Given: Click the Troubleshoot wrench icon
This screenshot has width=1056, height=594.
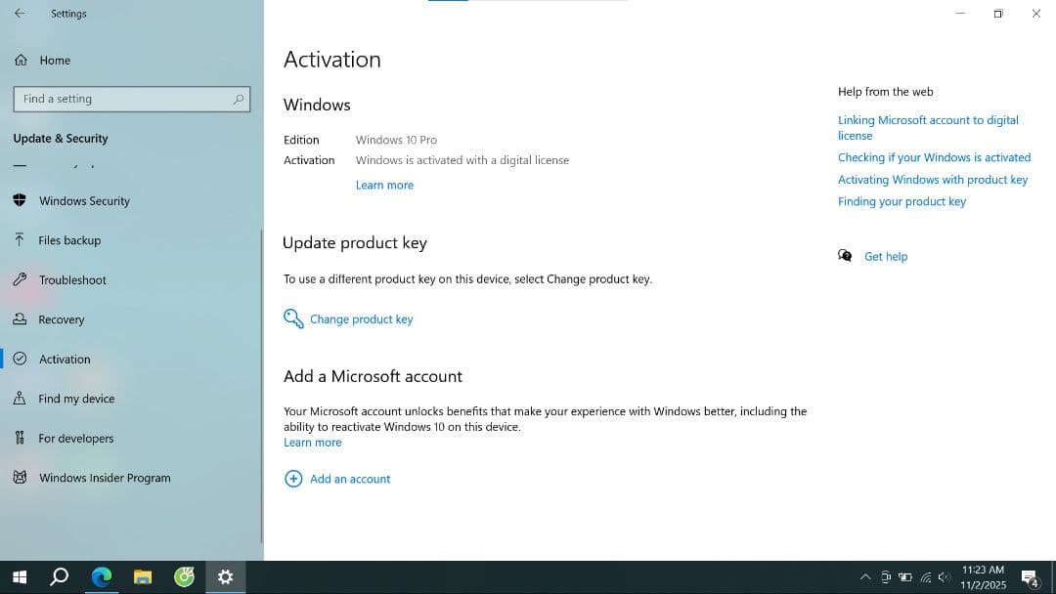Looking at the screenshot, I should pyautogui.click(x=20, y=279).
